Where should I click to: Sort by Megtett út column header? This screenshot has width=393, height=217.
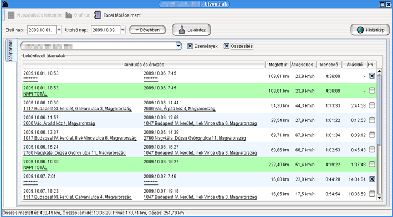tap(278, 65)
